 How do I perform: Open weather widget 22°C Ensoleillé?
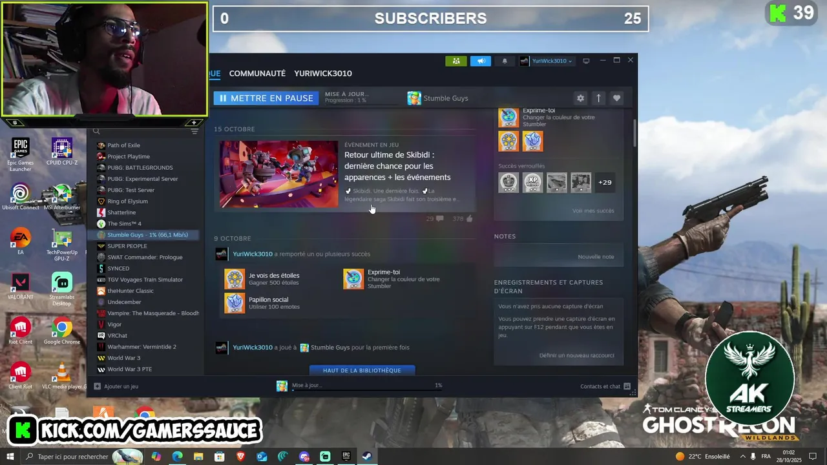coord(702,456)
